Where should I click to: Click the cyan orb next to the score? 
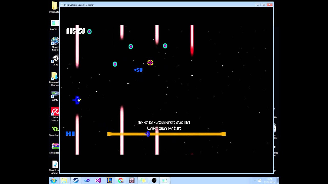[89, 31]
